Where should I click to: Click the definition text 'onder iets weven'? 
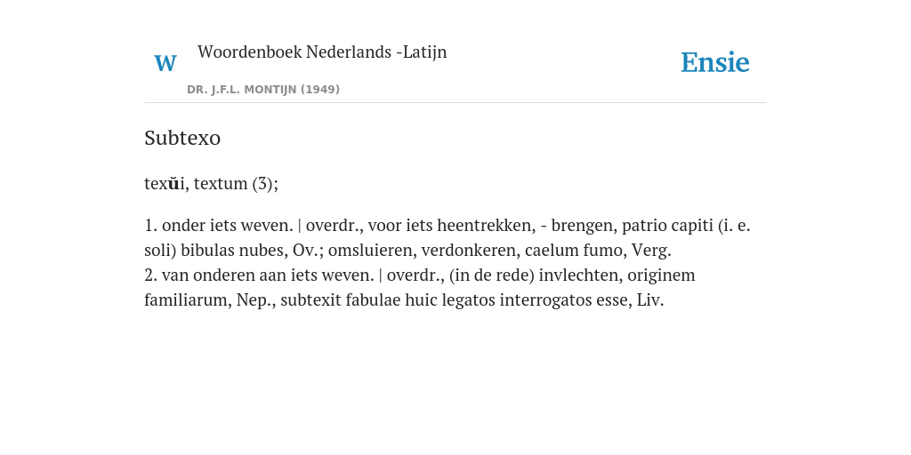227,225
